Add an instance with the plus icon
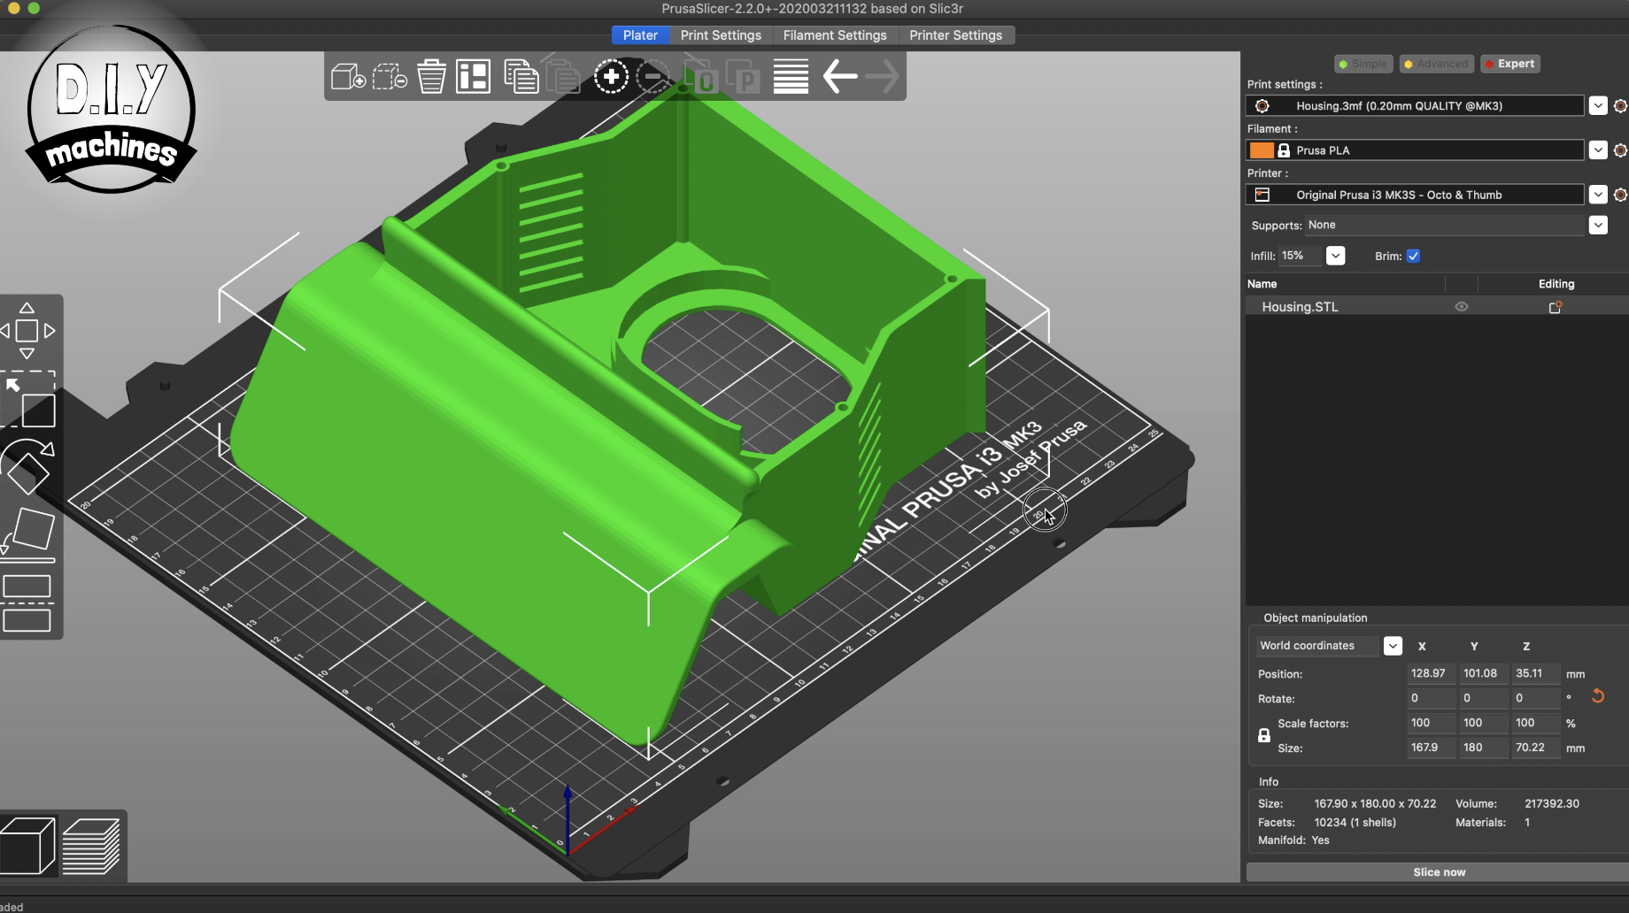The height and width of the screenshot is (913, 1629). click(x=611, y=77)
